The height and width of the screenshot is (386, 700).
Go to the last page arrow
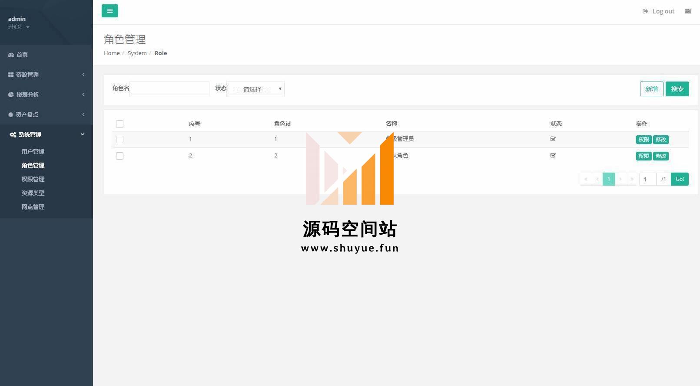click(632, 179)
